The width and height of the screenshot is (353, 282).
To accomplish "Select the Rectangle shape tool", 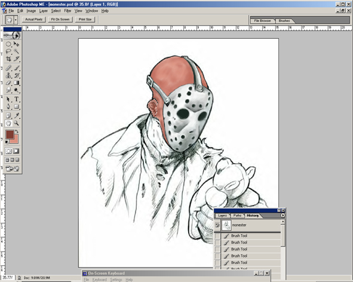I will (x=17, y=106).
